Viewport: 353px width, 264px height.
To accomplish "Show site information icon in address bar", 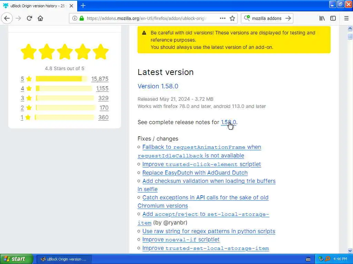I will [74, 19].
